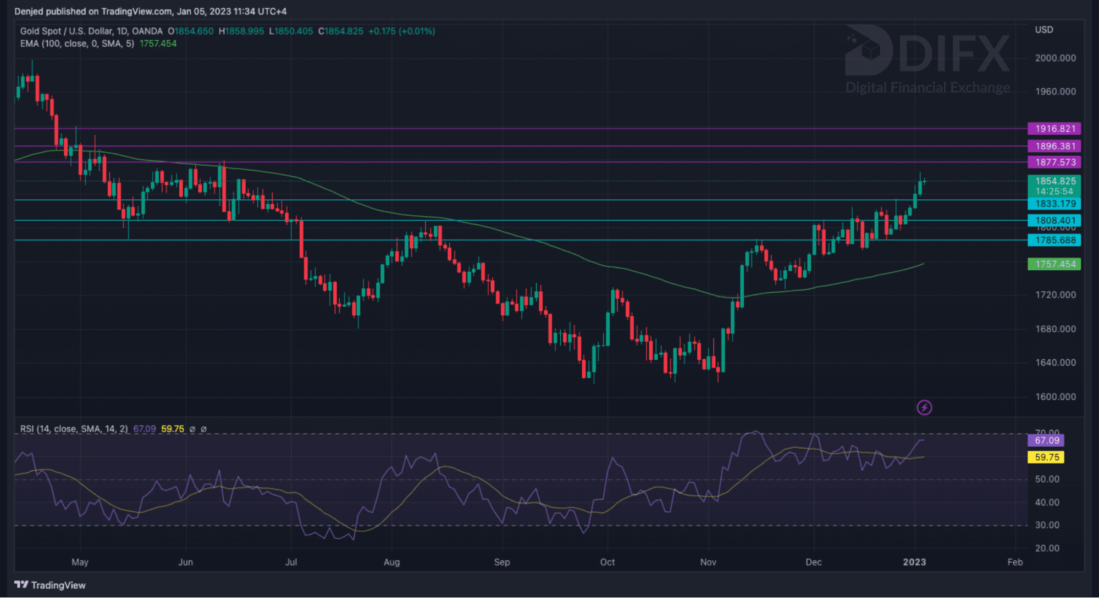Click the USD currency label on the price axis
The width and height of the screenshot is (1099, 598).
(x=1043, y=30)
